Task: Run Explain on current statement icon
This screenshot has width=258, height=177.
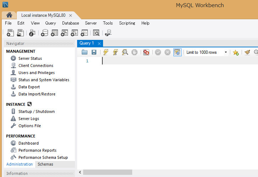Action: coord(125,52)
